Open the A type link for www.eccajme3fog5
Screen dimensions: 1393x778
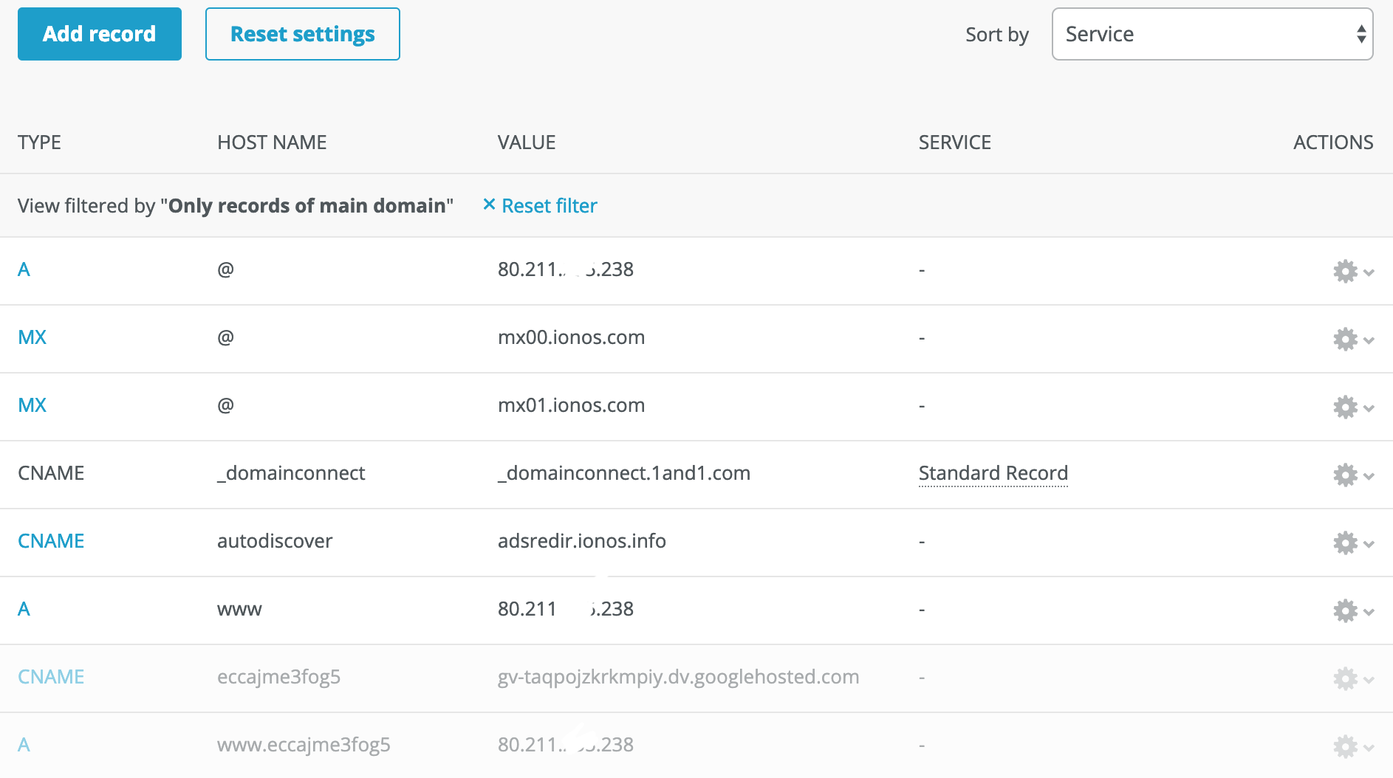(x=24, y=745)
